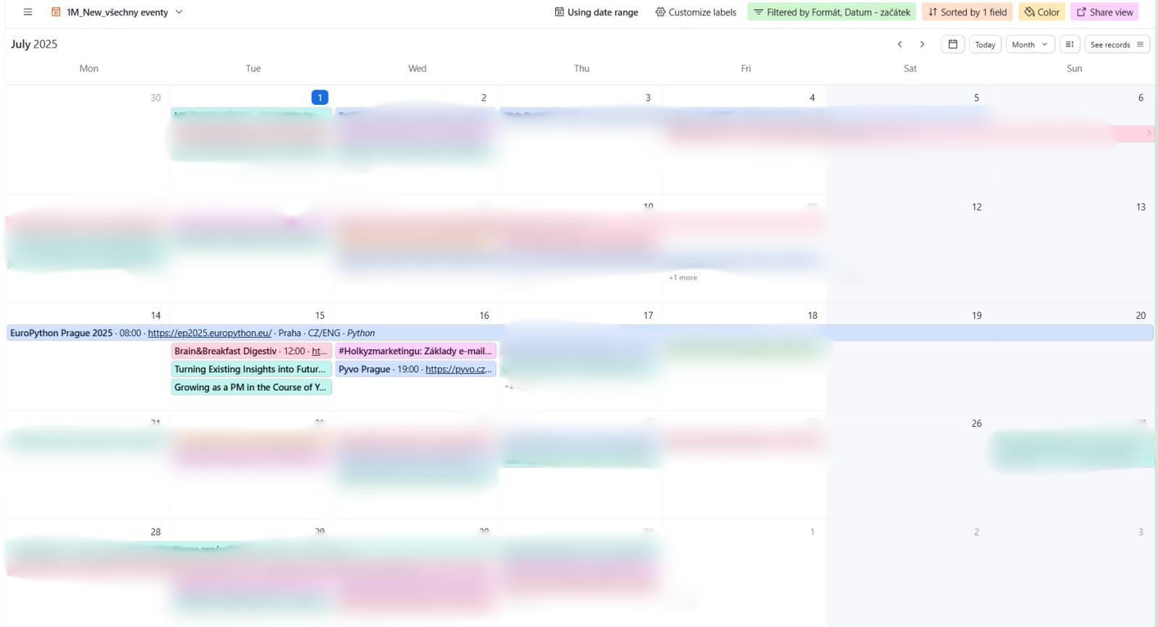Go to next month arrow
This screenshot has height=627, width=1158.
(922, 44)
